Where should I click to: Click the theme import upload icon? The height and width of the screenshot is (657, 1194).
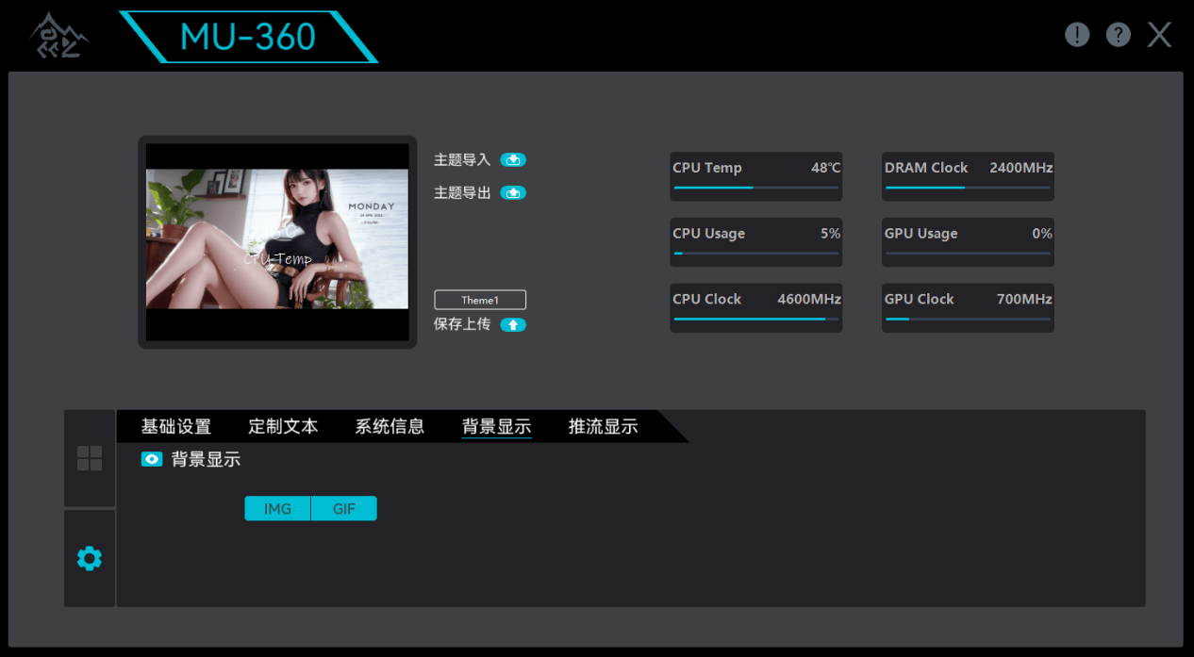pos(513,160)
